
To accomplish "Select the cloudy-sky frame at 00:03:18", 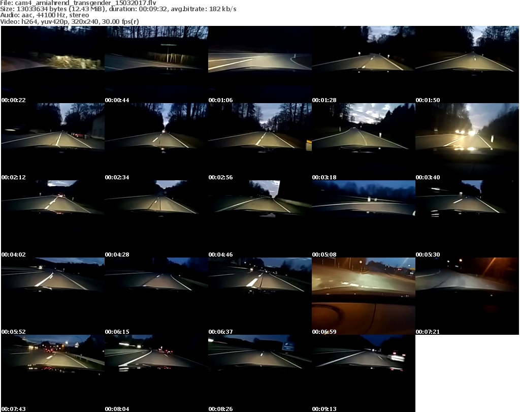I will coord(364,142).
